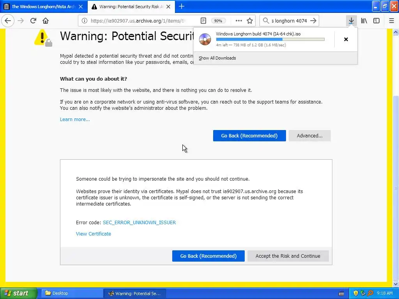This screenshot has height=299, width=399.
Task: Open SEC_ERROR_UNKNOWN_ISSUER error code link
Action: [139, 222]
